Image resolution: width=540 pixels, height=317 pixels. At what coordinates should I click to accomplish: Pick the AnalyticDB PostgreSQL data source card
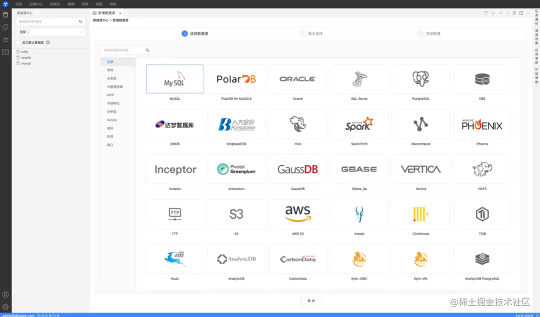pyautogui.click(x=482, y=259)
